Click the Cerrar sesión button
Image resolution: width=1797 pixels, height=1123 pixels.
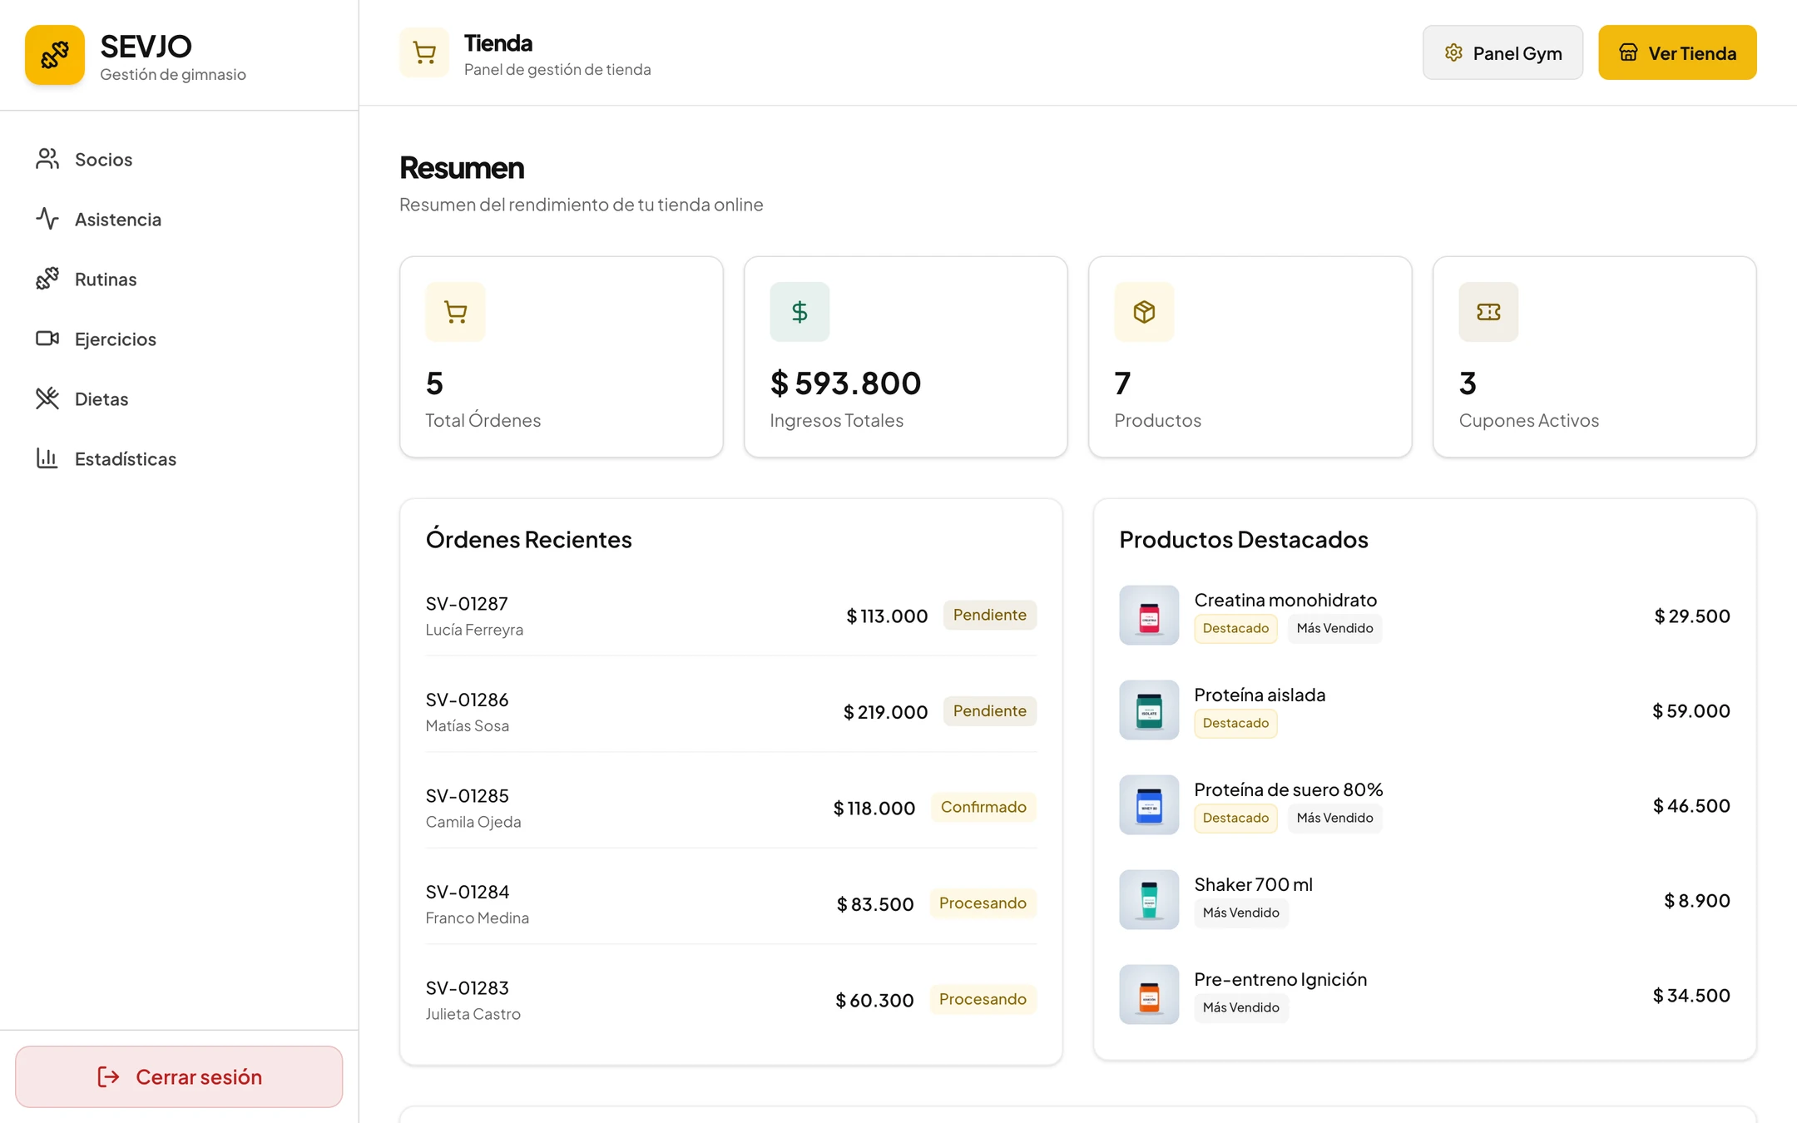(179, 1076)
